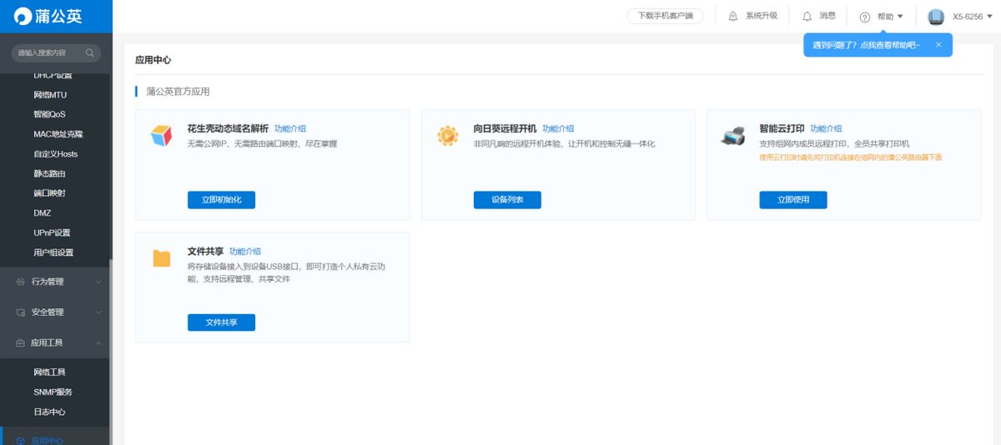Click the 花生壳动态域名解析 title
1001x445 pixels.
point(228,129)
